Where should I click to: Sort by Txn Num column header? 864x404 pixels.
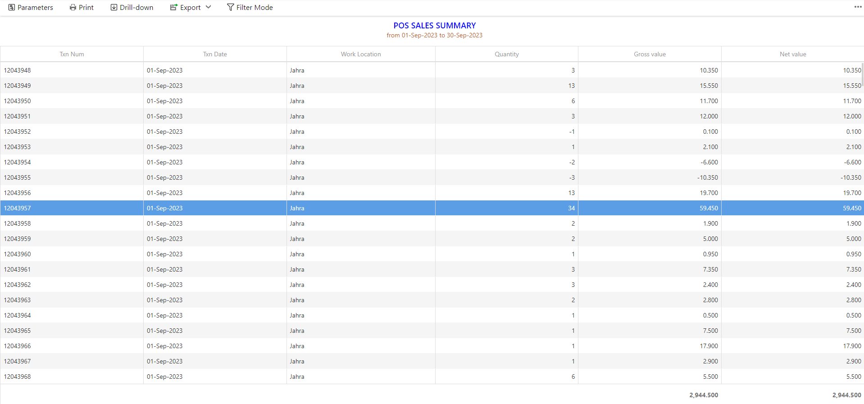pos(72,54)
